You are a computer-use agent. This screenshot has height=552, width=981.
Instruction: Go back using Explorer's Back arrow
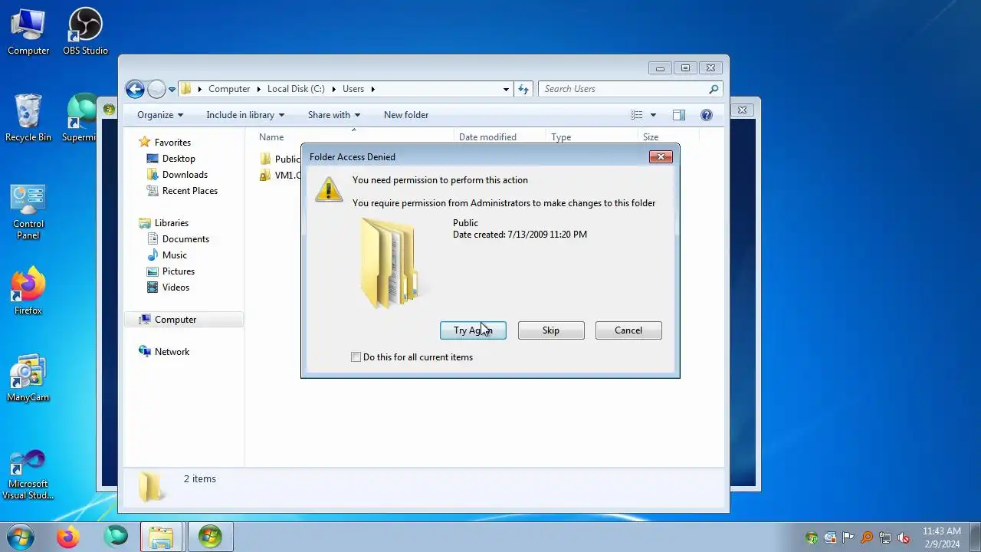135,89
